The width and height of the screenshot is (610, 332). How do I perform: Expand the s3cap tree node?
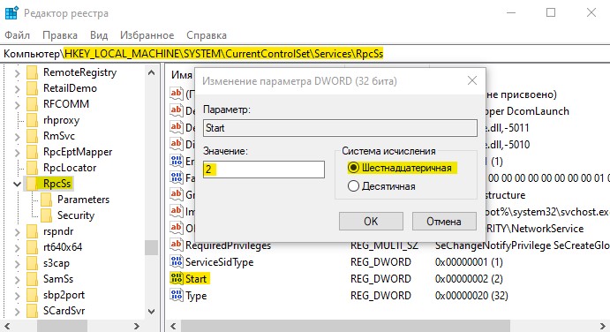pos(17,263)
